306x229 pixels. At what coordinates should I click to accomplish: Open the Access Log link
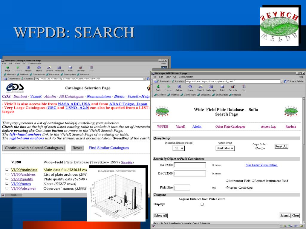pyautogui.click(x=268, y=126)
